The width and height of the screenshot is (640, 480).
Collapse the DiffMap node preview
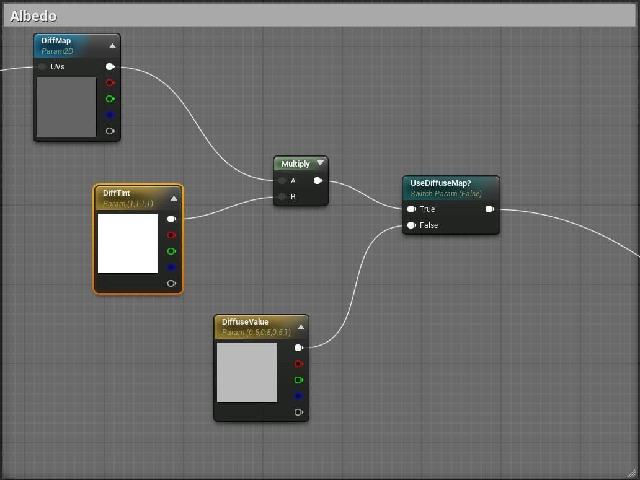coord(112,46)
